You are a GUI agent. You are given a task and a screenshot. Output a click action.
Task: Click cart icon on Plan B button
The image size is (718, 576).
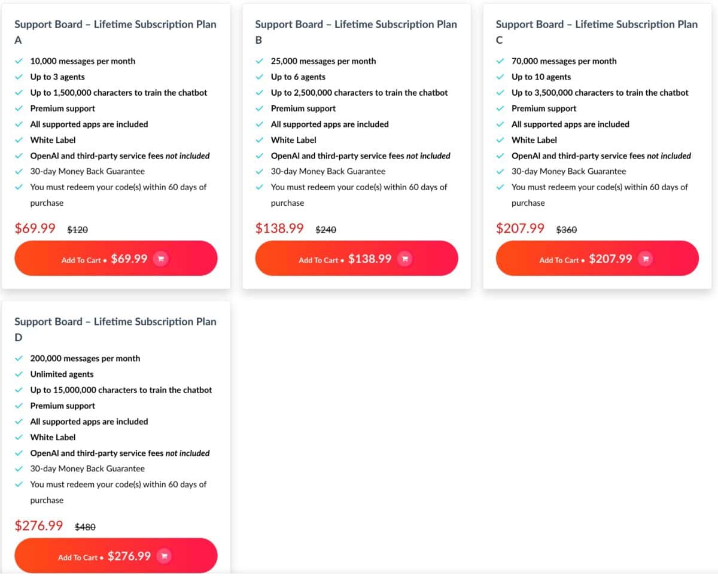tap(405, 259)
